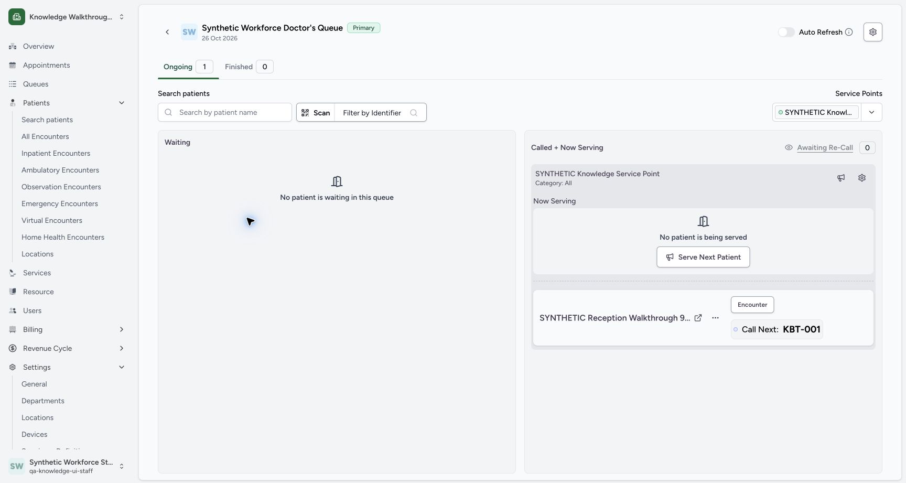The height and width of the screenshot is (483, 906).
Task: Open more options ellipsis for SYNTHETIC Reception patient
Action: (x=715, y=318)
